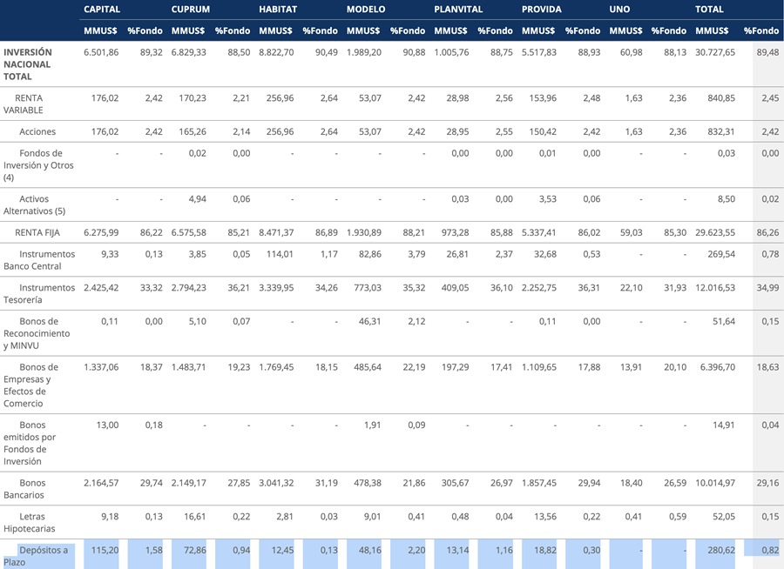Viewport: 784px width, 569px height.
Task: Click the TOTAL column header
Action: pos(709,10)
